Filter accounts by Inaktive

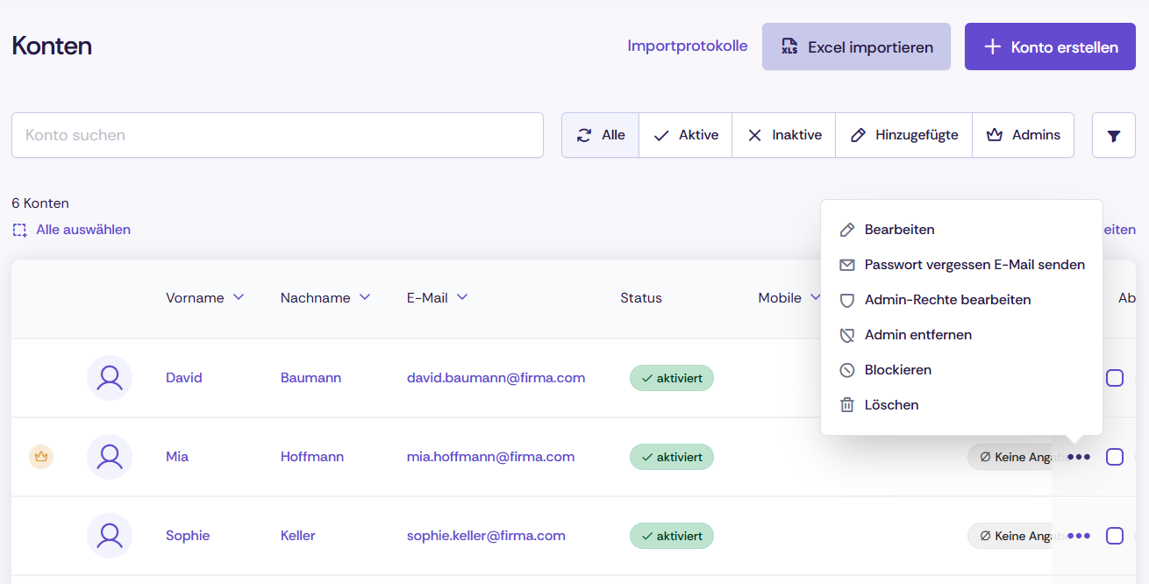tap(784, 135)
